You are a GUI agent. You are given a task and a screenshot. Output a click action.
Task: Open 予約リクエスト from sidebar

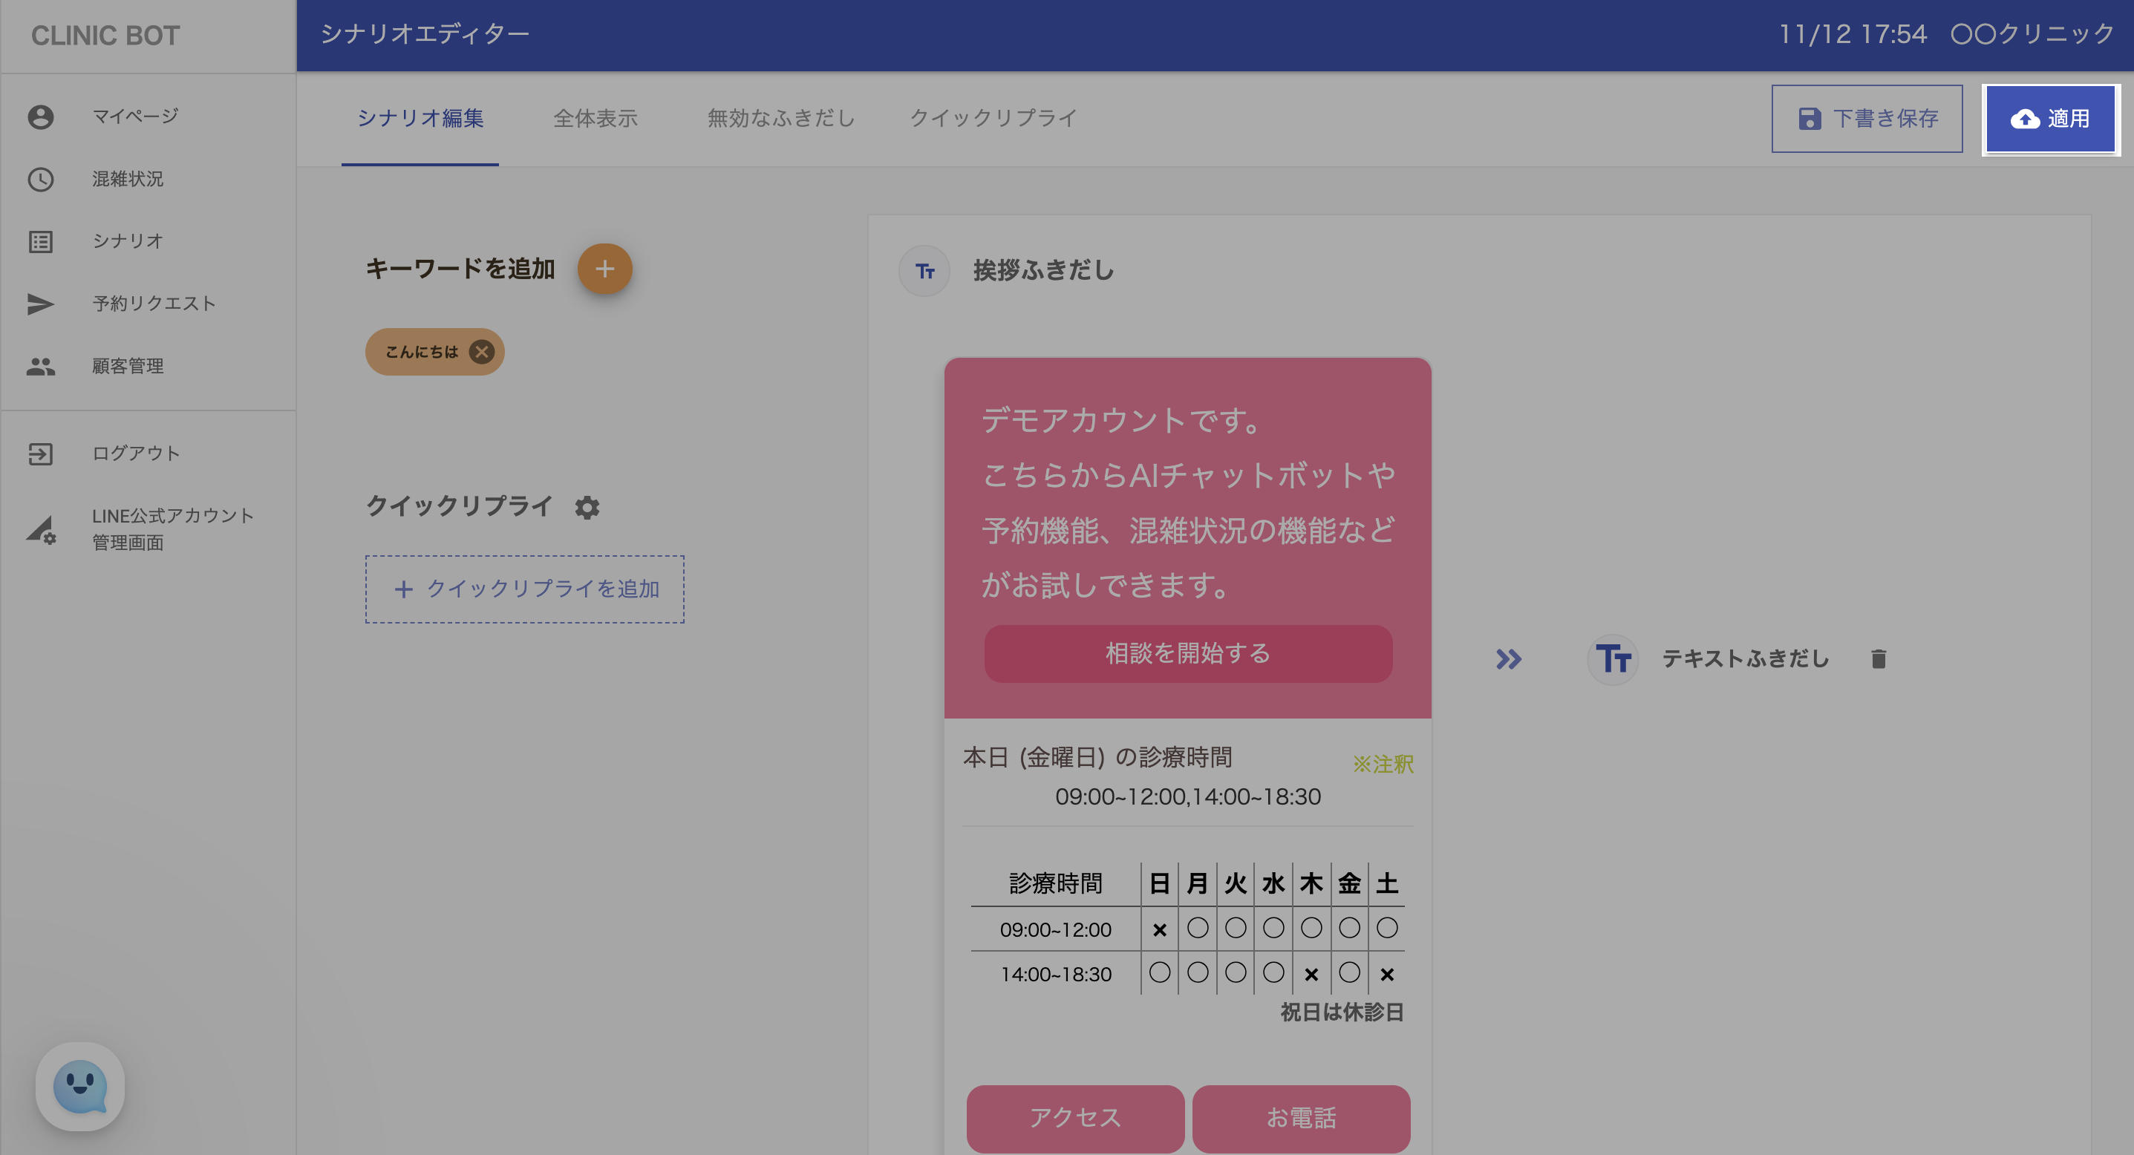click(154, 304)
